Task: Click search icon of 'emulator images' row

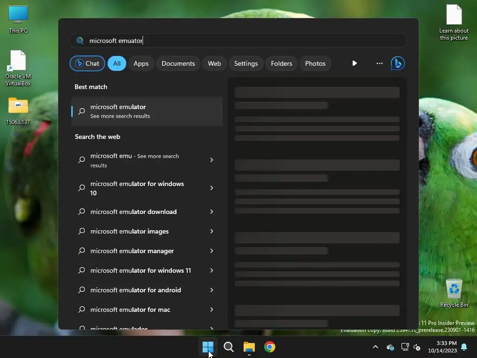Action: pos(82,231)
